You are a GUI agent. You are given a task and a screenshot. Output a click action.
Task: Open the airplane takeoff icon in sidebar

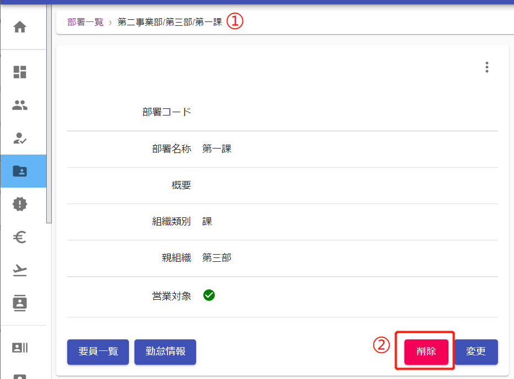coord(20,270)
